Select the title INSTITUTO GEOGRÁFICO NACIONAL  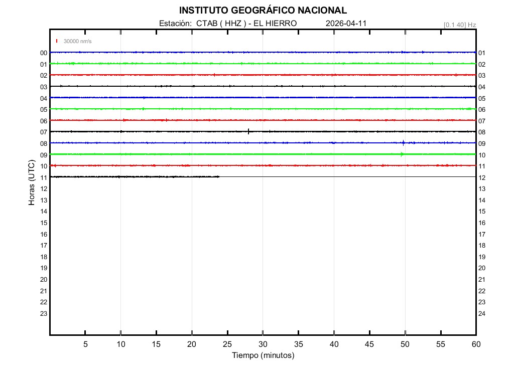point(263,11)
